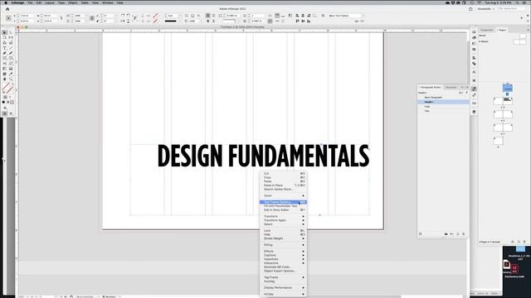Select the Pencil tool
Image resolution: width=531 pixels, height=298 pixels.
coord(11,53)
